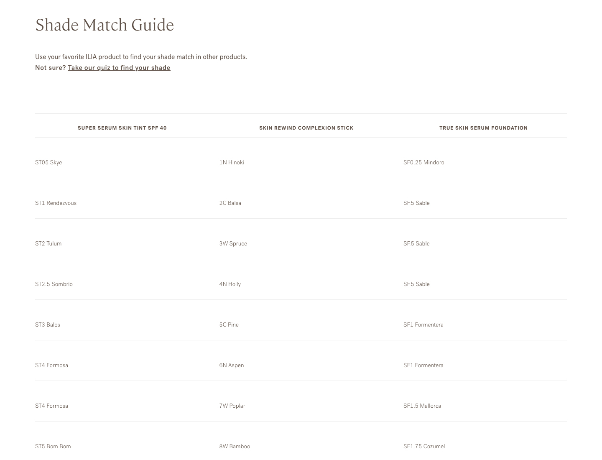Image resolution: width=602 pixels, height=460 pixels.
Task: Click the 7W Poplar shade cell
Action: (x=232, y=406)
